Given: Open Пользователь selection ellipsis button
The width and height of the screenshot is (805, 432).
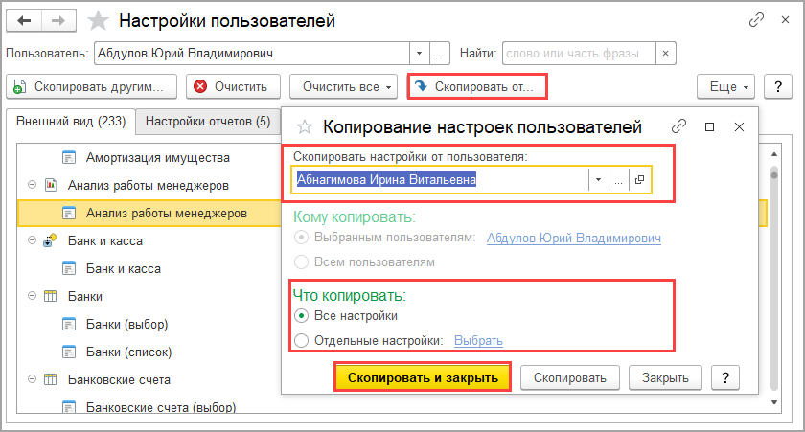Looking at the screenshot, I should pyautogui.click(x=440, y=54).
